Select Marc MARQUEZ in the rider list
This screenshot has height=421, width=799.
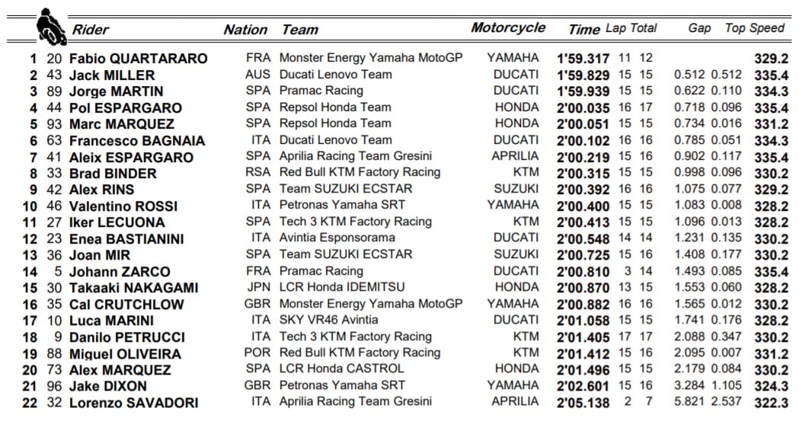pyautogui.click(x=121, y=123)
